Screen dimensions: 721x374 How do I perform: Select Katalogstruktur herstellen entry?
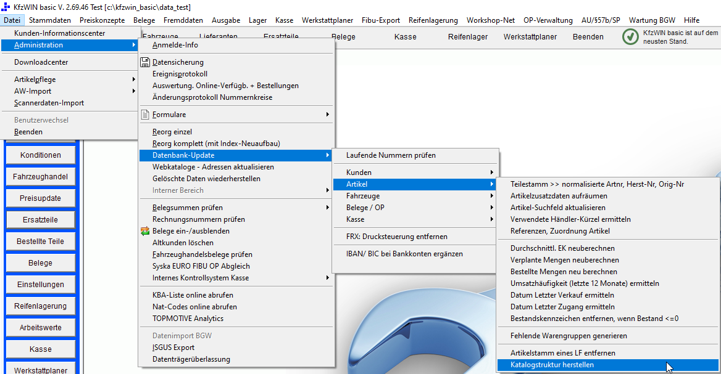click(608, 365)
